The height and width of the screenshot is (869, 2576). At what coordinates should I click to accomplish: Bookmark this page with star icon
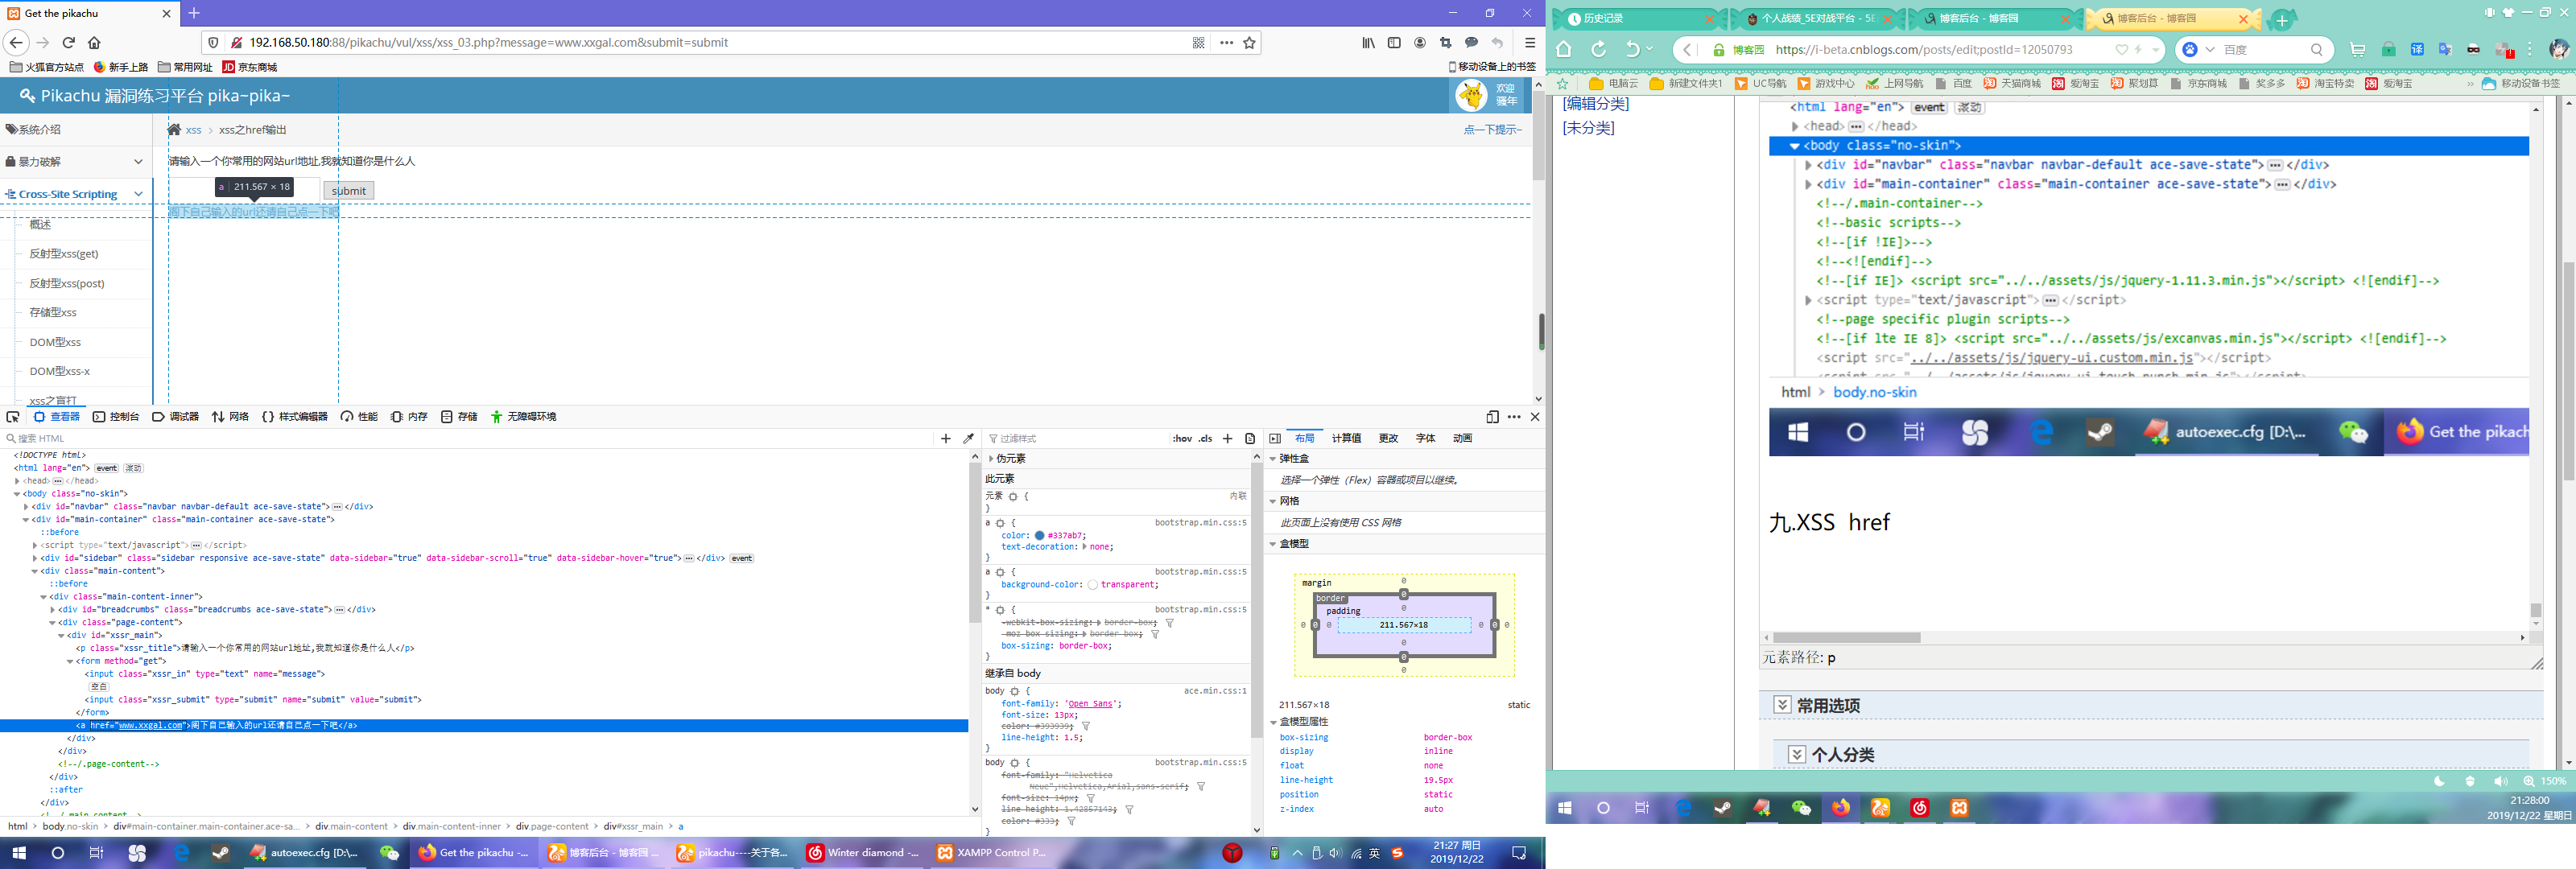tap(1249, 43)
